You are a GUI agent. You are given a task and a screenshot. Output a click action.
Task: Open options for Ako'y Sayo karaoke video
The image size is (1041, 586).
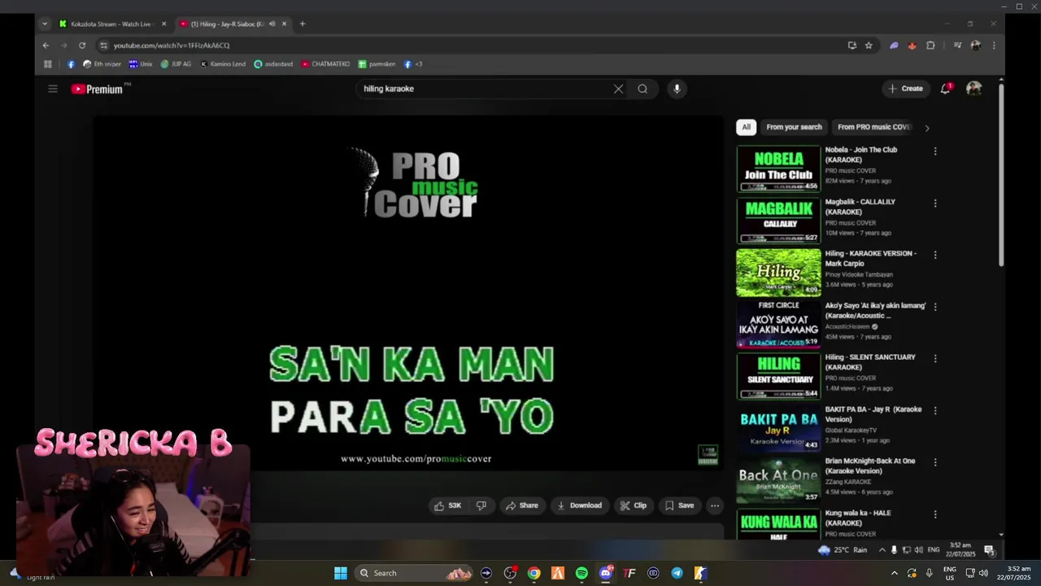pos(935,307)
